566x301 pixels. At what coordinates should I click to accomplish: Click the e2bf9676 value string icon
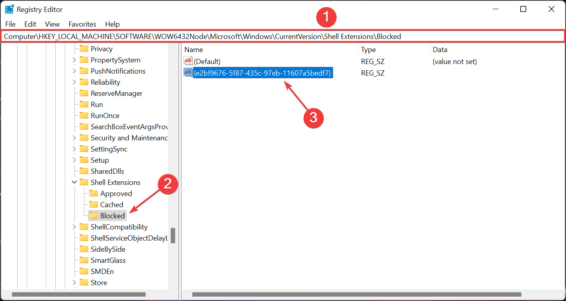pos(188,73)
